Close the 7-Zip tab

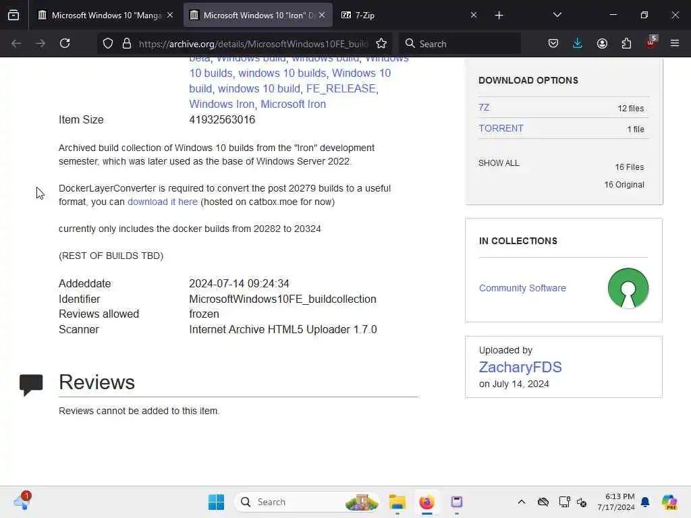point(474,16)
